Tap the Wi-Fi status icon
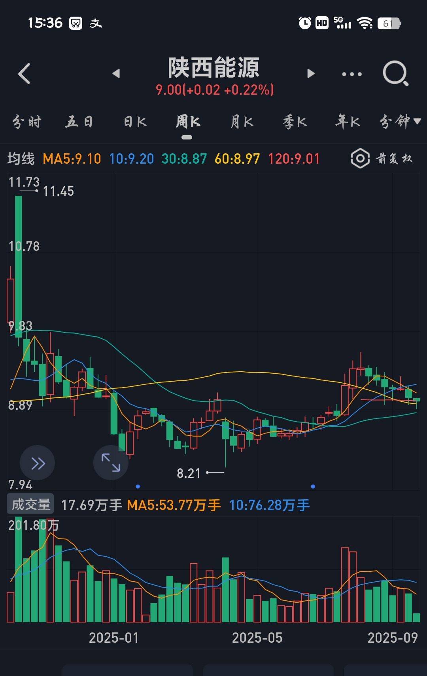This screenshot has height=676, width=427. [365, 23]
